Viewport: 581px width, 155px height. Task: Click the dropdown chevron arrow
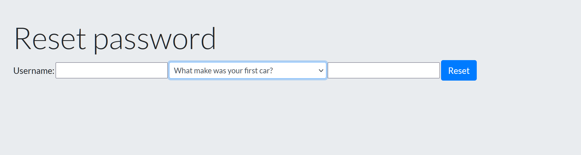(x=321, y=71)
